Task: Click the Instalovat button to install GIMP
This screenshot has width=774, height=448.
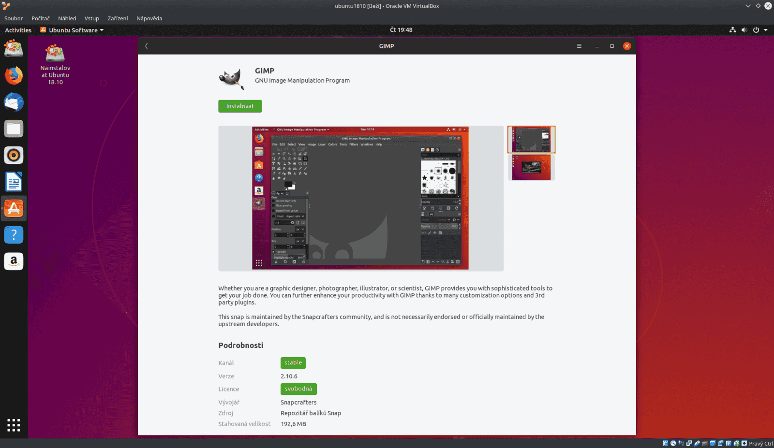Action: pos(240,106)
